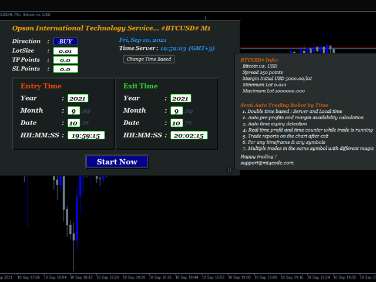The height and width of the screenshot is (282, 376).
Task: Click the Bitcoin vs. USD chart title
Action: coord(37,15)
